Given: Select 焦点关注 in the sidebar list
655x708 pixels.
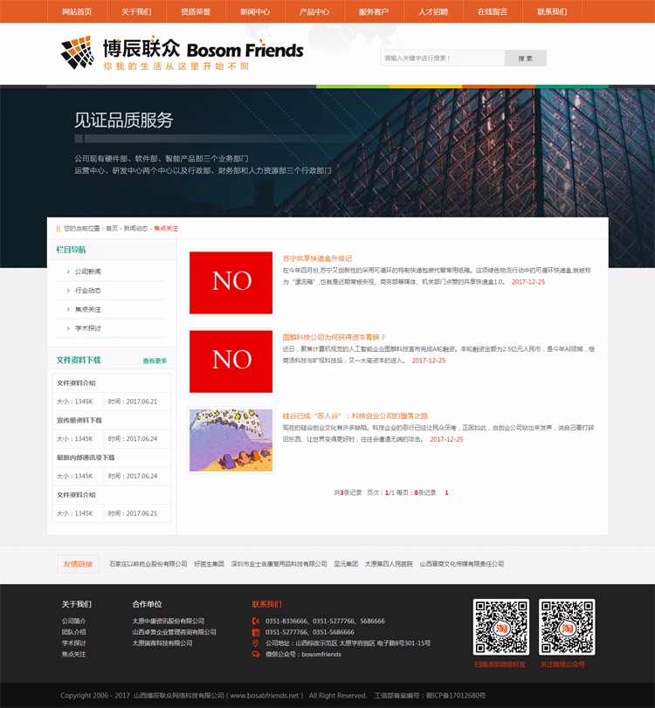Looking at the screenshot, I should click(88, 309).
